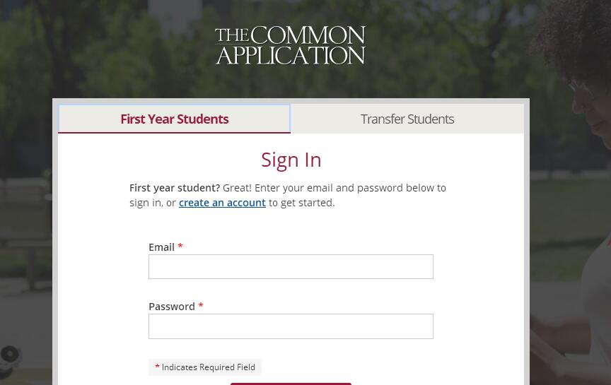Screen dimensions: 611x385
Task: Click The Common Application logo
Action: tap(290, 46)
